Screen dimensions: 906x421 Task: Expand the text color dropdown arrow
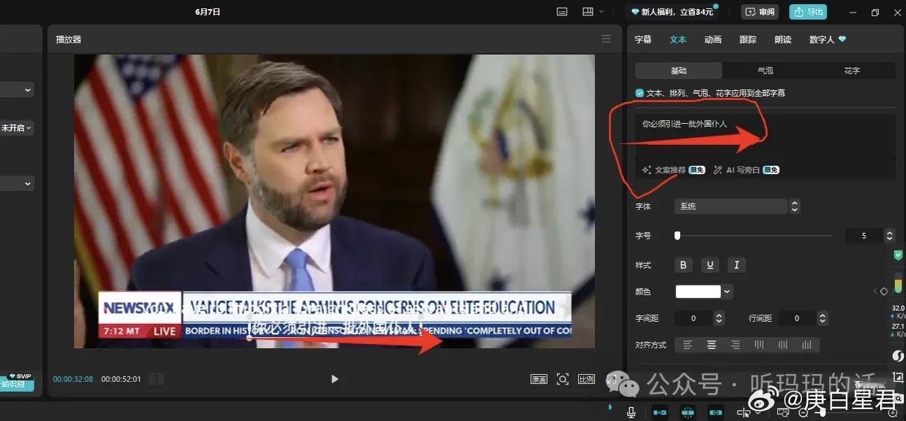tap(728, 292)
